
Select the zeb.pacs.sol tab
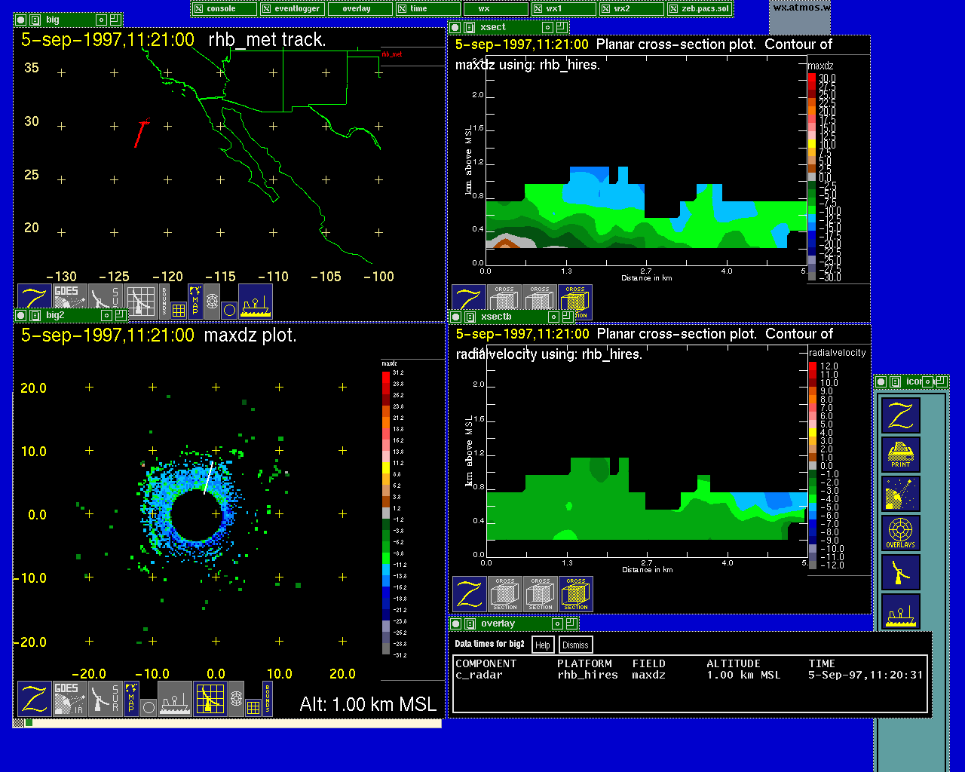pos(700,9)
